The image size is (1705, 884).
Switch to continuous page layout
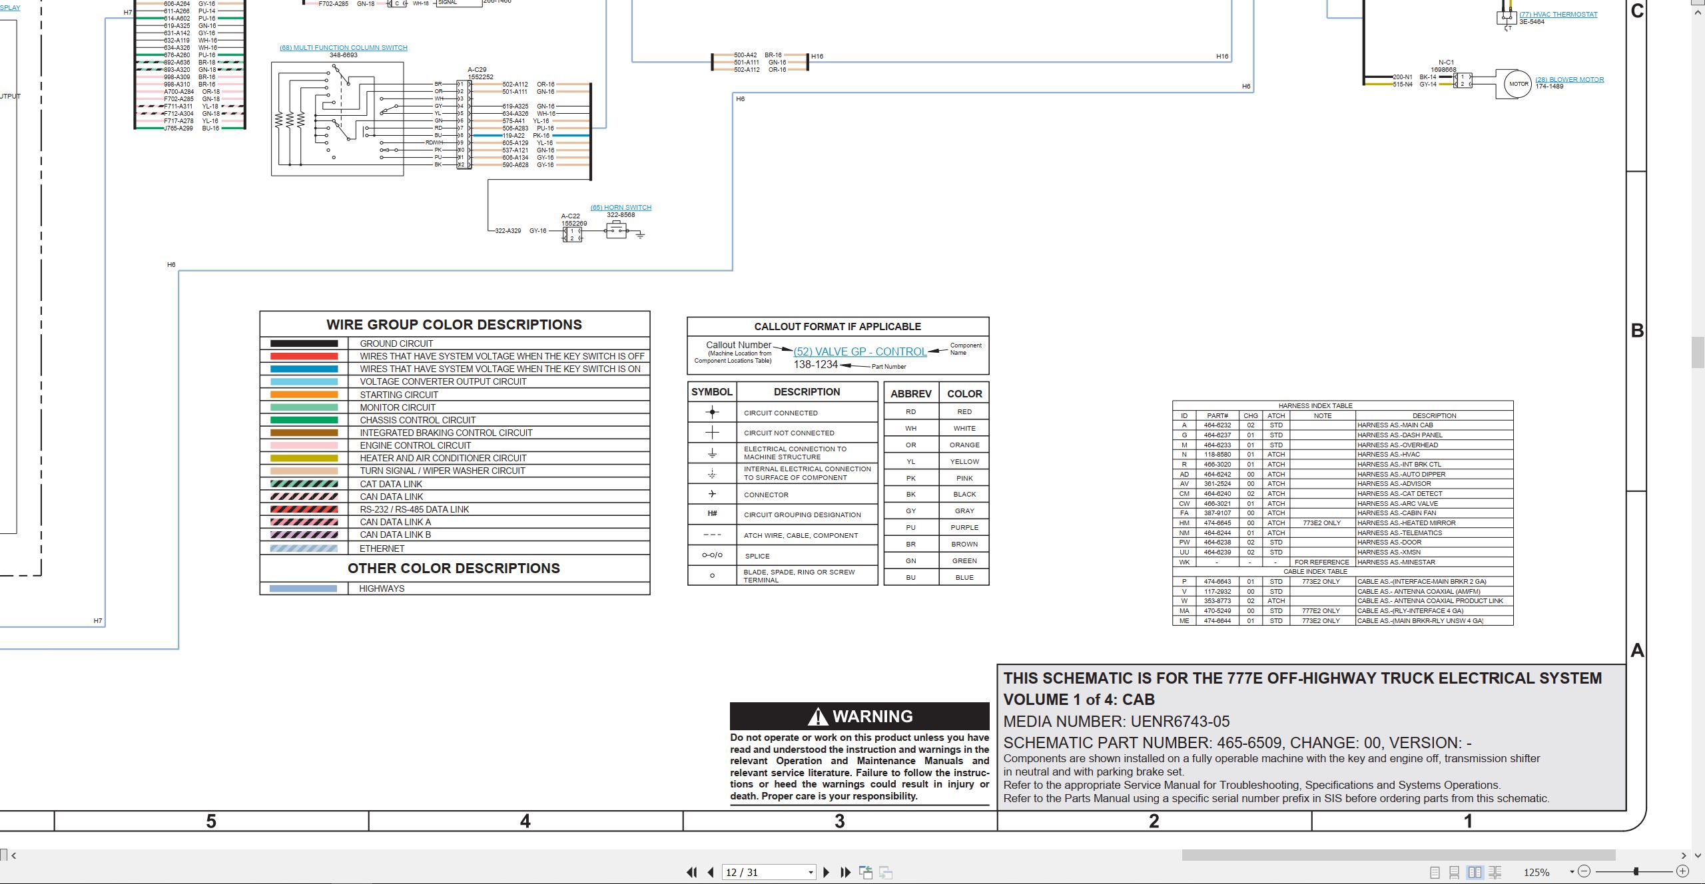(1455, 872)
